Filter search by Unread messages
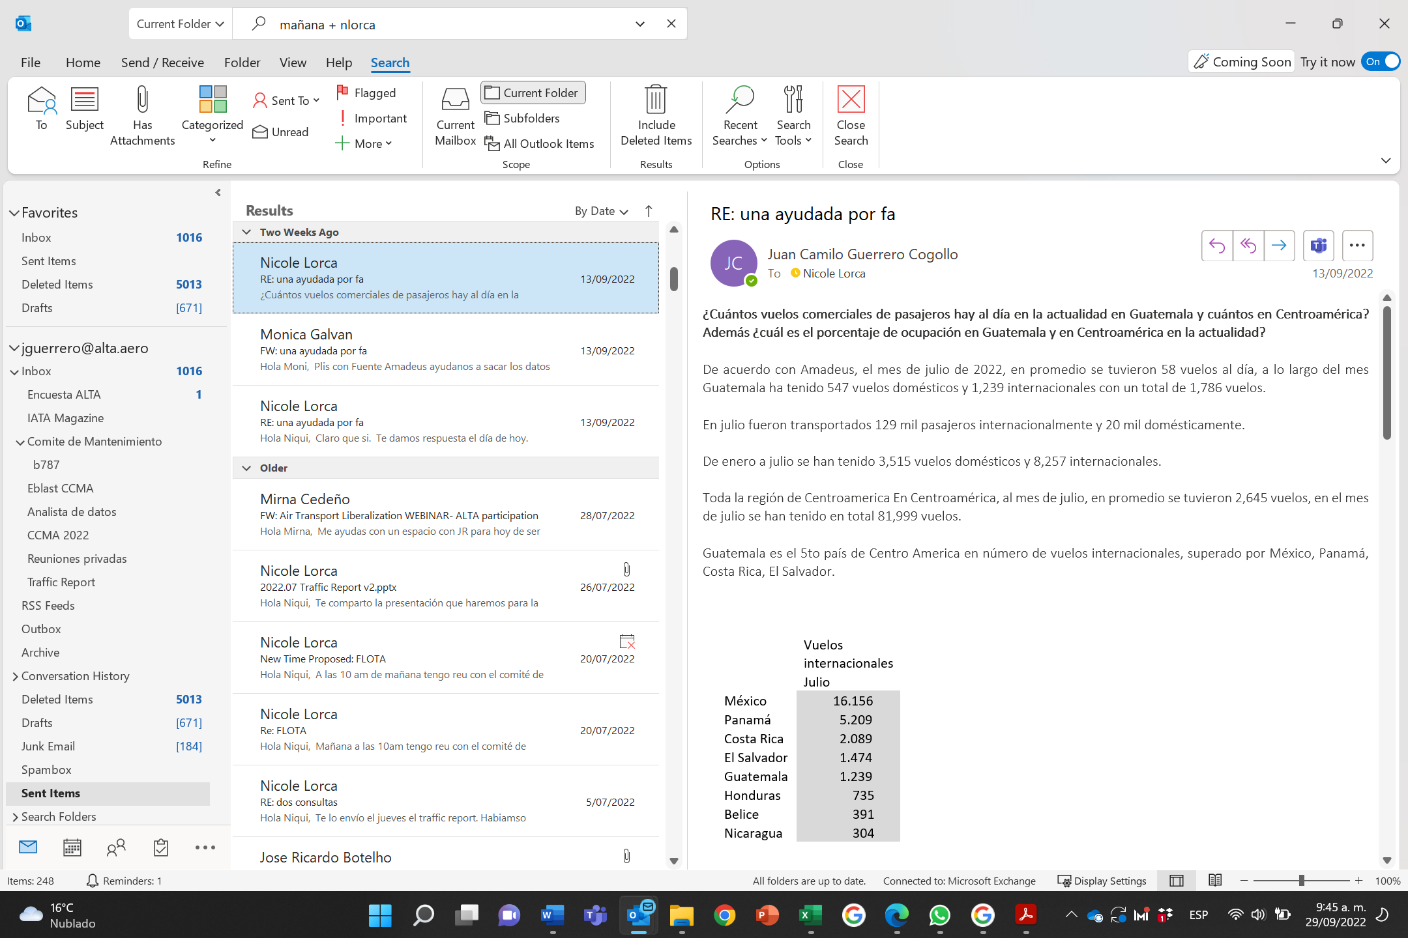The width and height of the screenshot is (1408, 938). click(x=281, y=132)
